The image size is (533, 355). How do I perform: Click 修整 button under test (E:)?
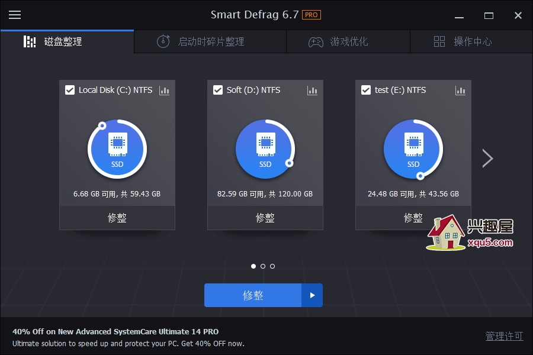pyautogui.click(x=413, y=218)
